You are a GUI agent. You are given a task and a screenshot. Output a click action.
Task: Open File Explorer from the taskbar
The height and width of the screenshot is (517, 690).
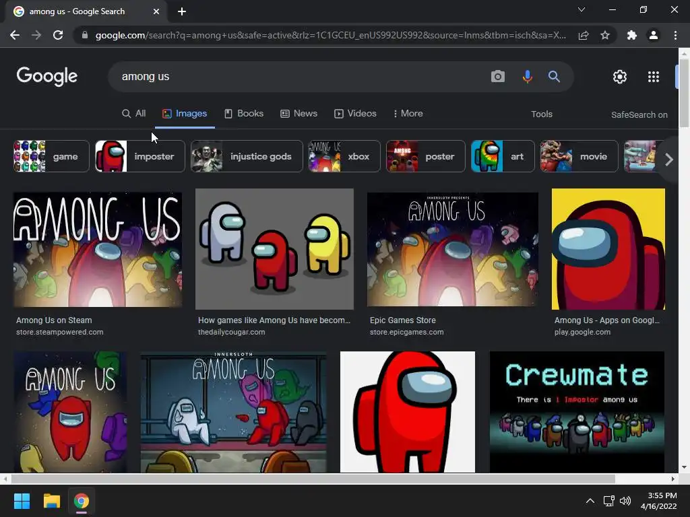coord(51,501)
